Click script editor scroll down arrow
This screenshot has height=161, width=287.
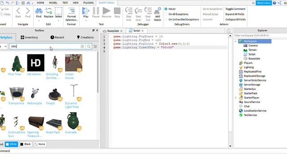click(230, 146)
